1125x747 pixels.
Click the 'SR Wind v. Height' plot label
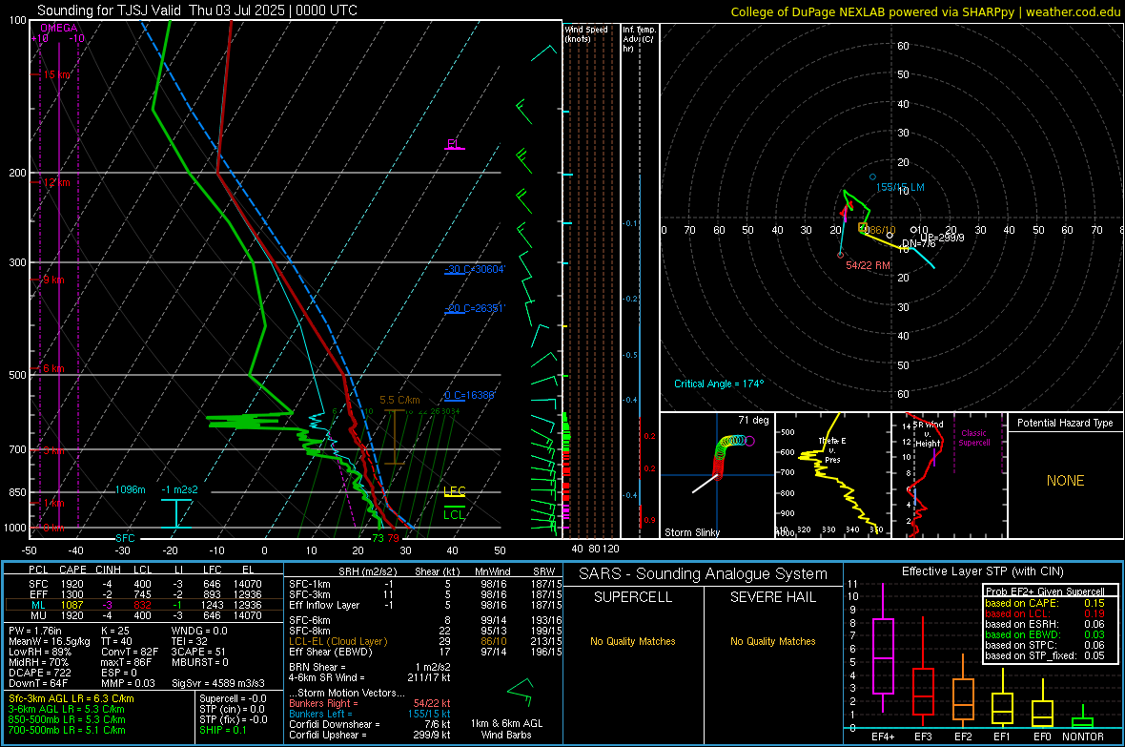[x=928, y=434]
